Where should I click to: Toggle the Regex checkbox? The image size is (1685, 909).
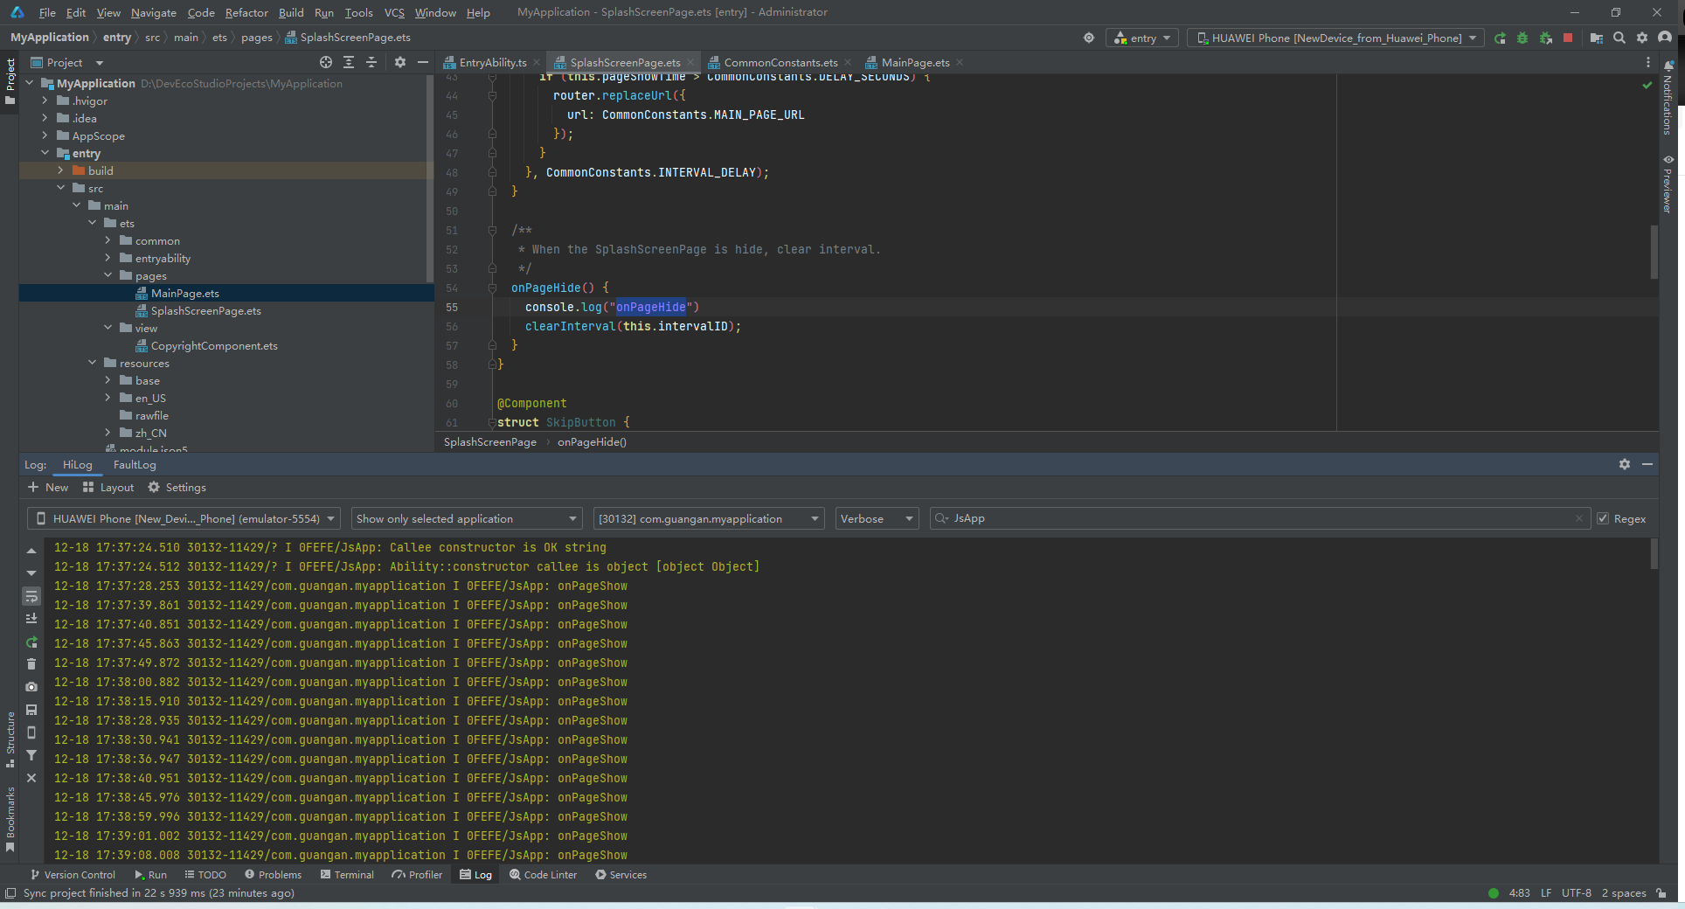[1603, 518]
